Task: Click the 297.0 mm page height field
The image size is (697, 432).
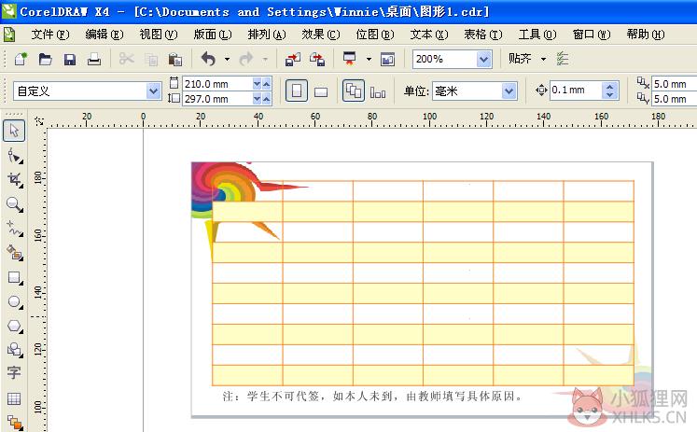Action: [x=216, y=99]
